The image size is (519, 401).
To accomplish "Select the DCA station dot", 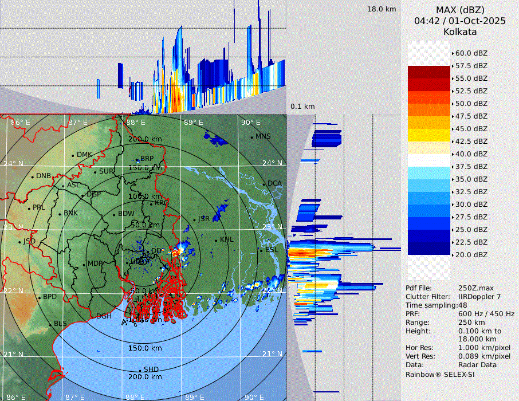I will [x=264, y=184].
